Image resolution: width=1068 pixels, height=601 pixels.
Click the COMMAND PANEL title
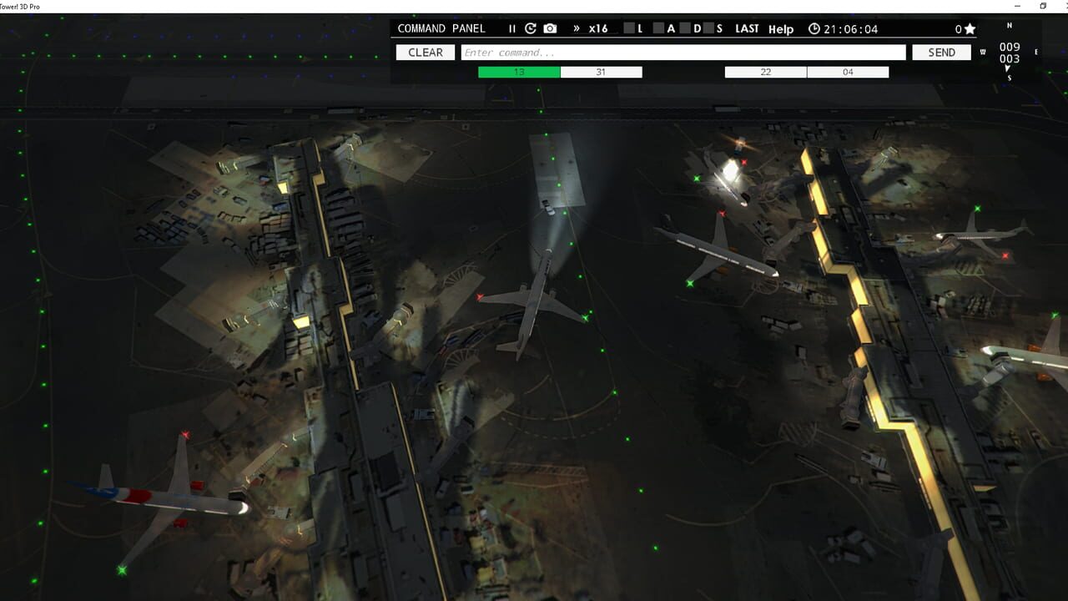(x=441, y=28)
